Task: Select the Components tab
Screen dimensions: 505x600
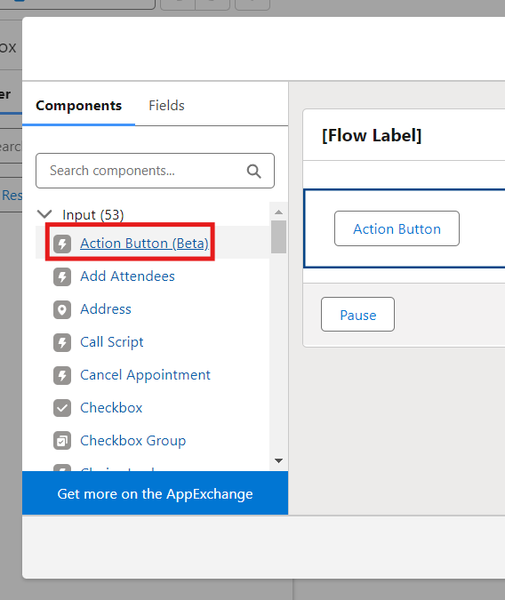Action: click(78, 105)
